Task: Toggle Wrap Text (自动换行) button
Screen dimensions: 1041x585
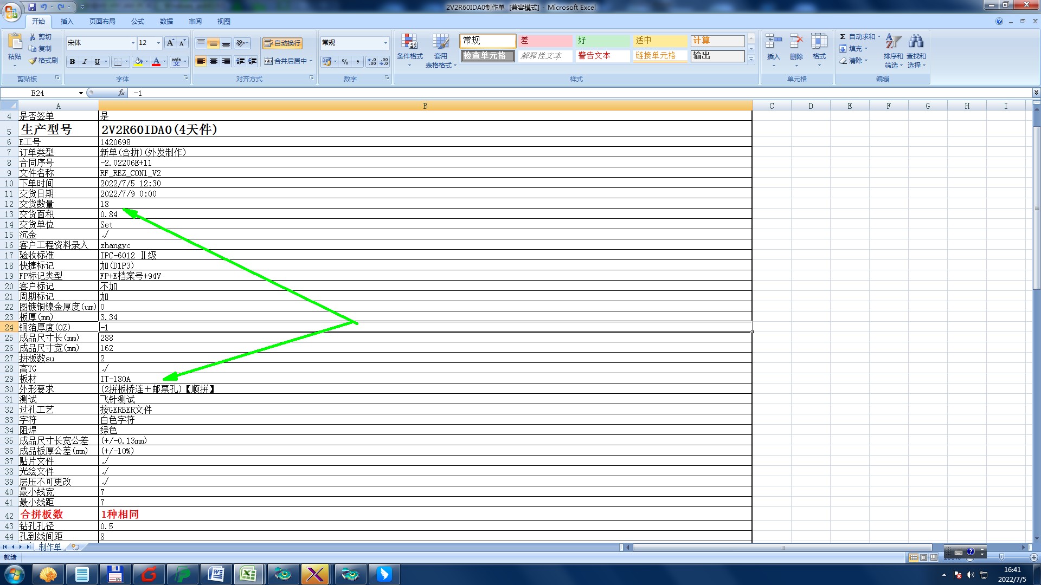Action: (x=282, y=43)
